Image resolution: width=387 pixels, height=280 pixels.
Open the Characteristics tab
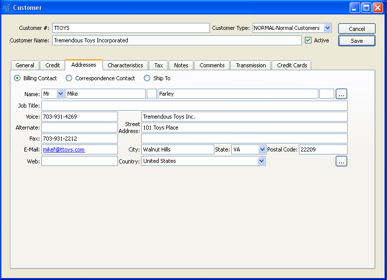pos(125,65)
